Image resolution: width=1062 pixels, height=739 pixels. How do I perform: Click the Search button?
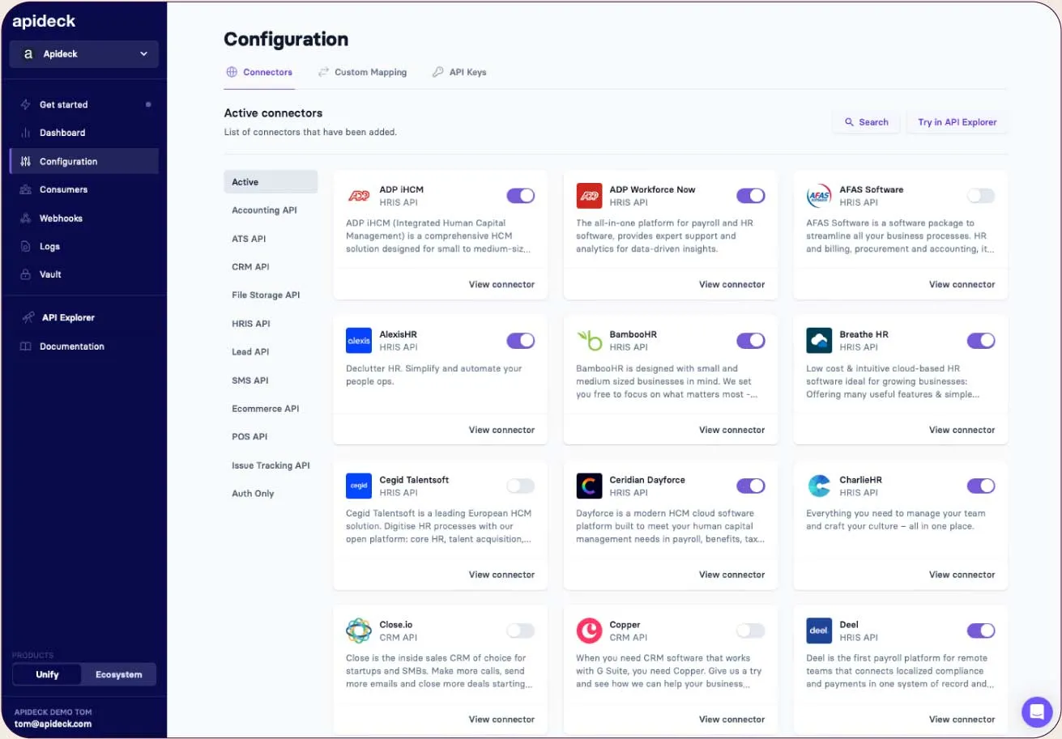tap(866, 122)
